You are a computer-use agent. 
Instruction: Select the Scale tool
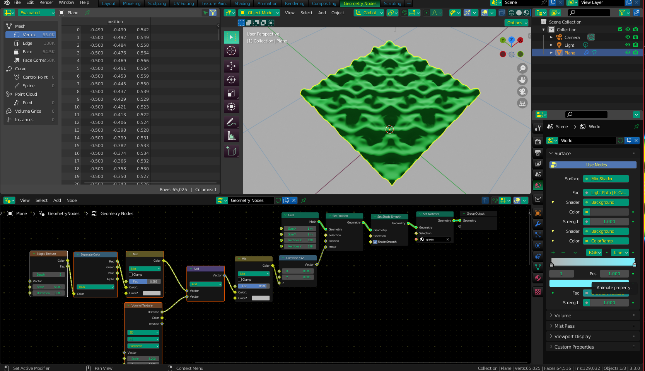231,93
